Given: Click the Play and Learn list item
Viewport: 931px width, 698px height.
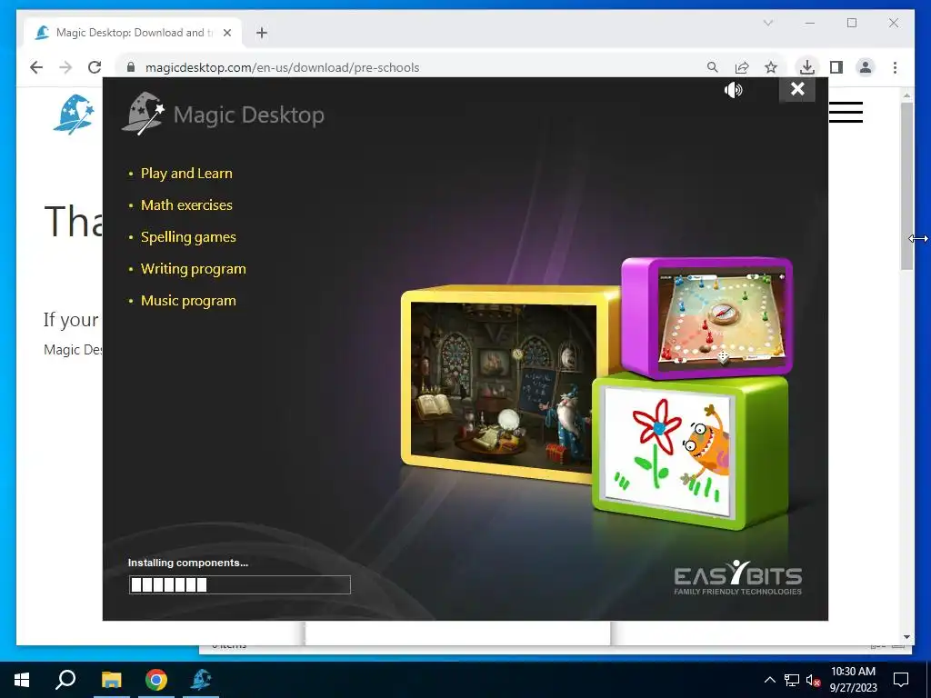Looking at the screenshot, I should click(x=186, y=174).
